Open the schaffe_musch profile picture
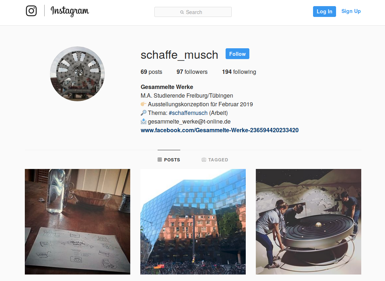 pos(77,74)
